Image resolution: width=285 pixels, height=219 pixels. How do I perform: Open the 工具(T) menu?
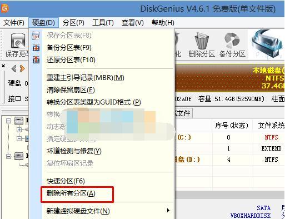click(x=103, y=23)
